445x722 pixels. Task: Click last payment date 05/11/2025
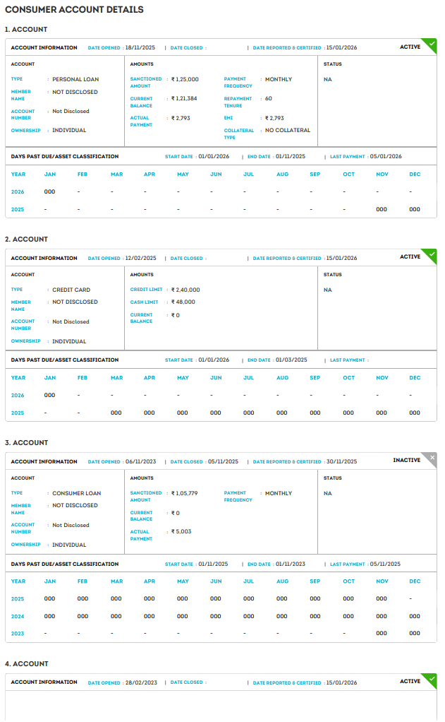[x=385, y=564]
